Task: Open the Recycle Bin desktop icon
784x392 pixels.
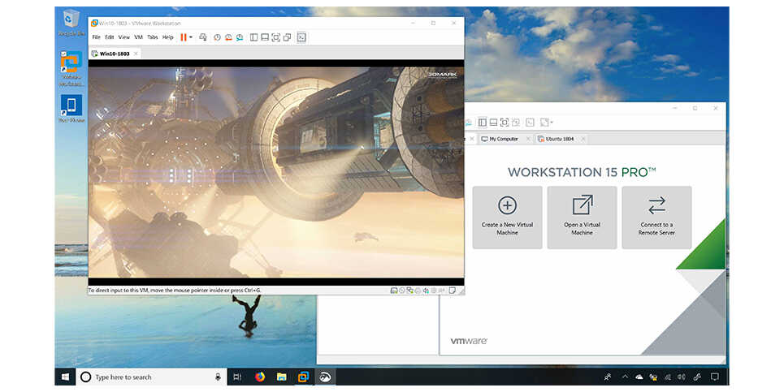Action: point(71,23)
